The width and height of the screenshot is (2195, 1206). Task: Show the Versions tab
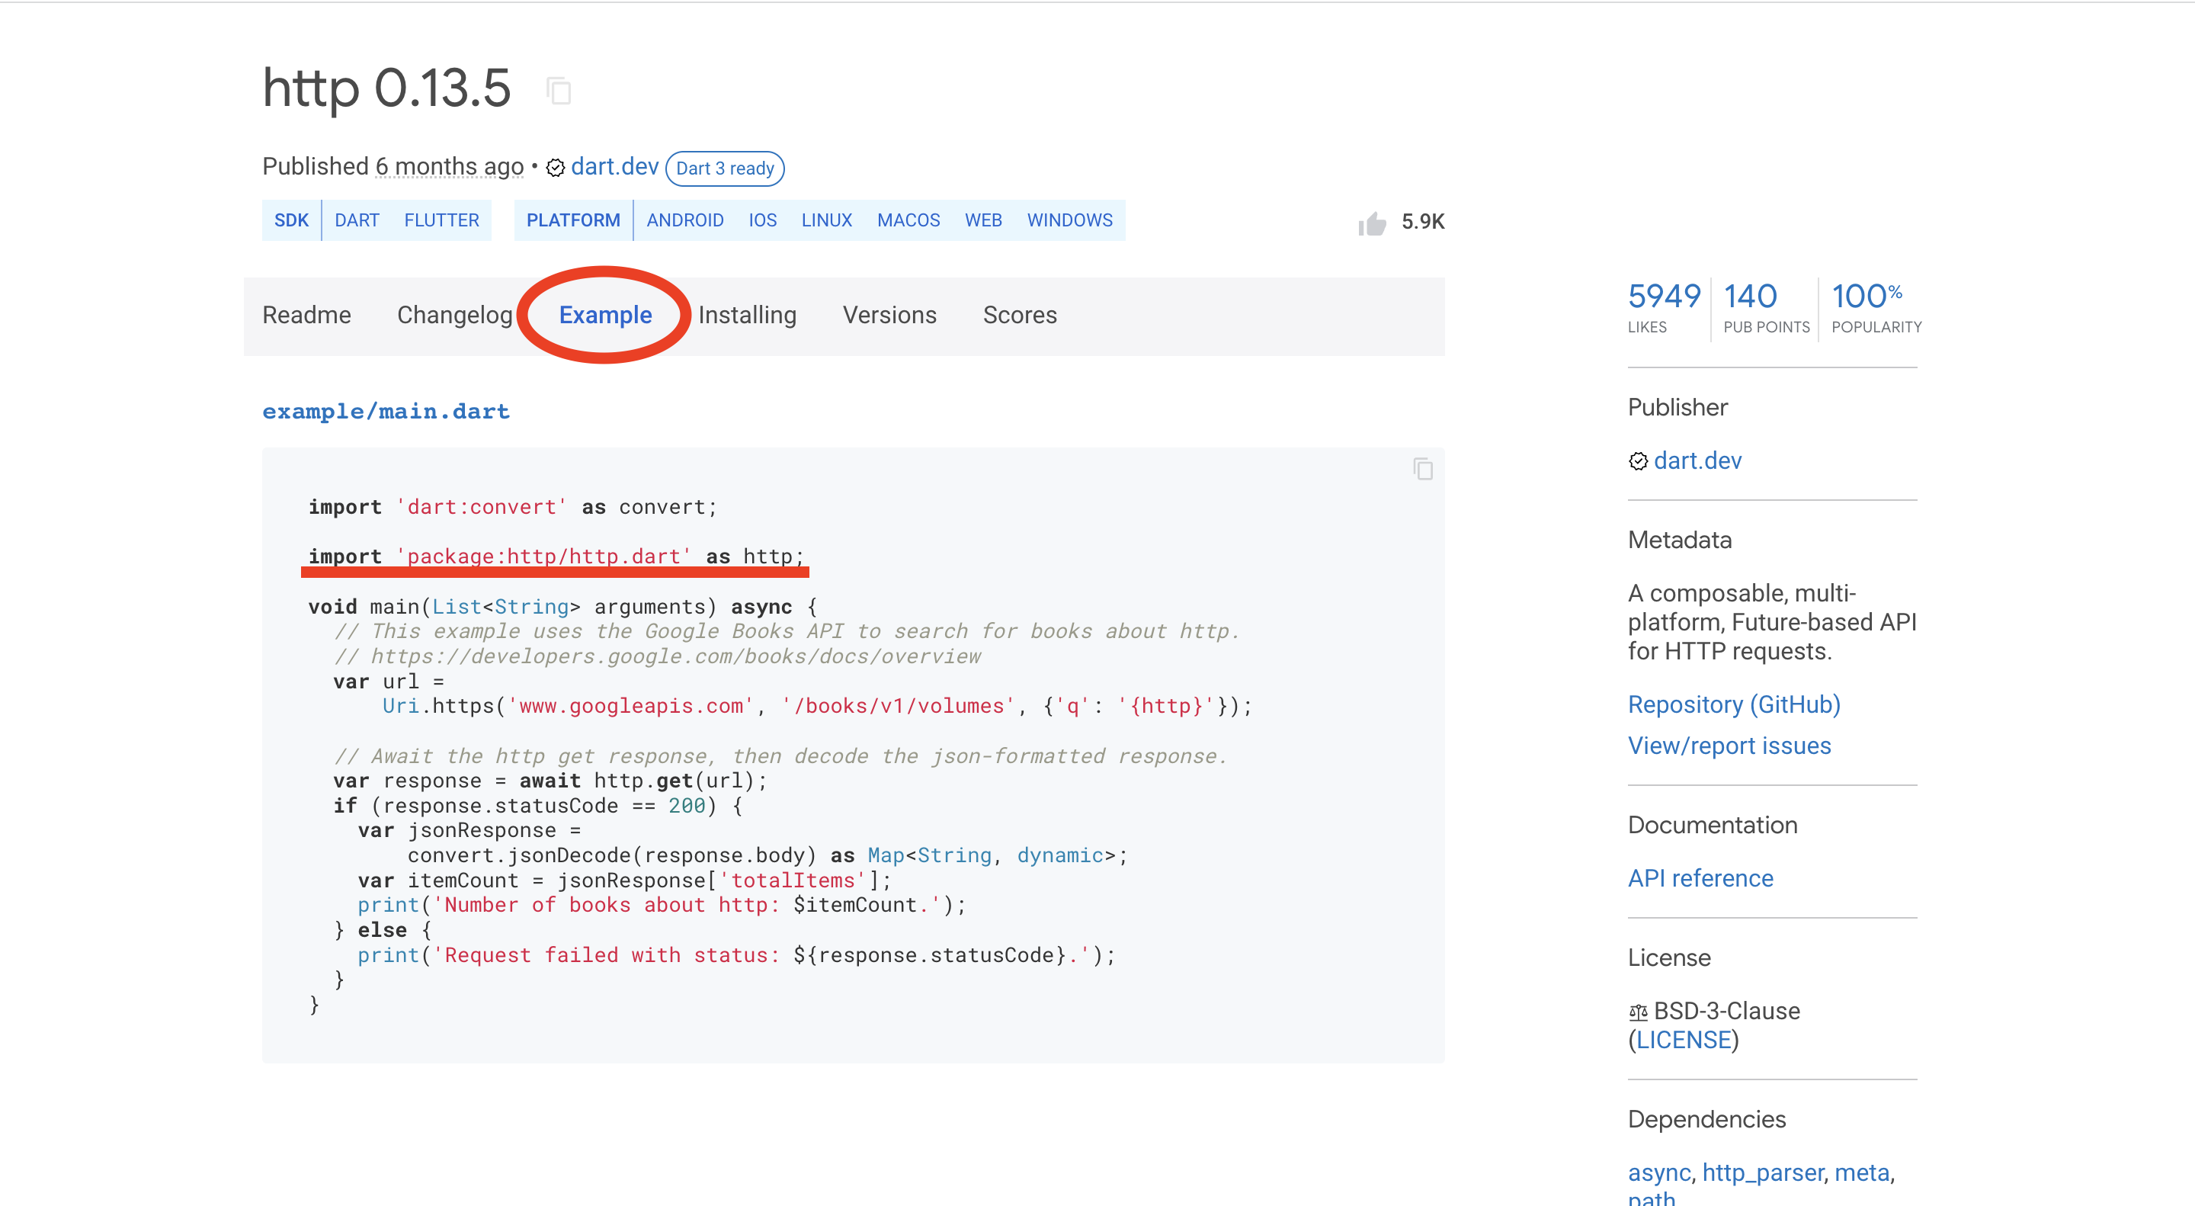[x=889, y=316]
